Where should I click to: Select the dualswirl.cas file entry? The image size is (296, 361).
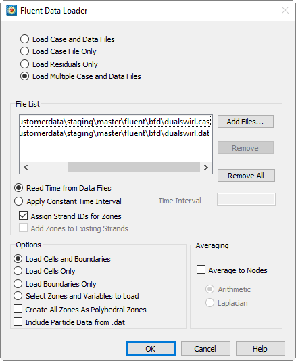tap(115, 121)
